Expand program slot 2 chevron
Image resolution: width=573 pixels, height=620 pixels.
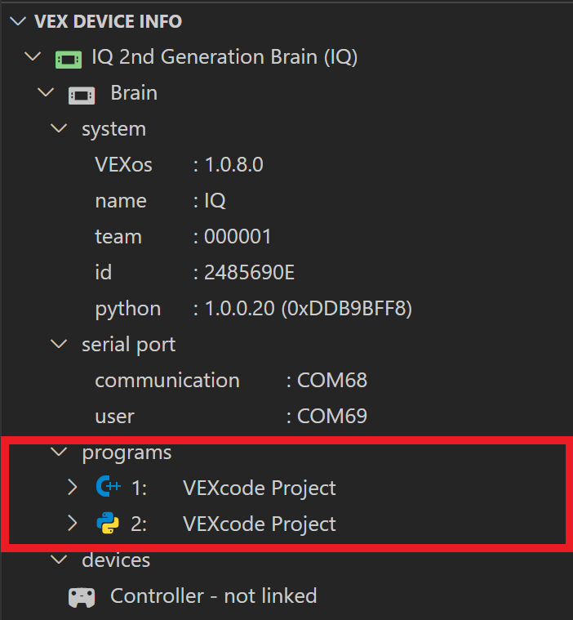[x=73, y=524]
